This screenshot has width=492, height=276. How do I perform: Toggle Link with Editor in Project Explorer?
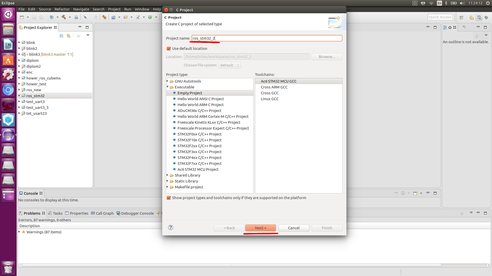(68, 36)
